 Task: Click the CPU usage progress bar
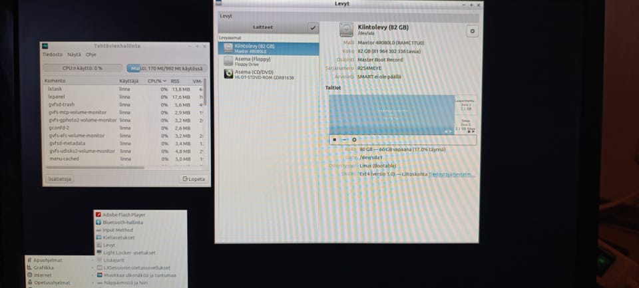[83, 69]
